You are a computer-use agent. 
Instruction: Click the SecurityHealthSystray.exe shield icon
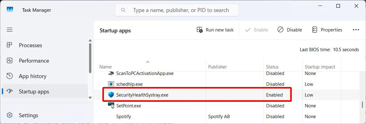pos(111,95)
